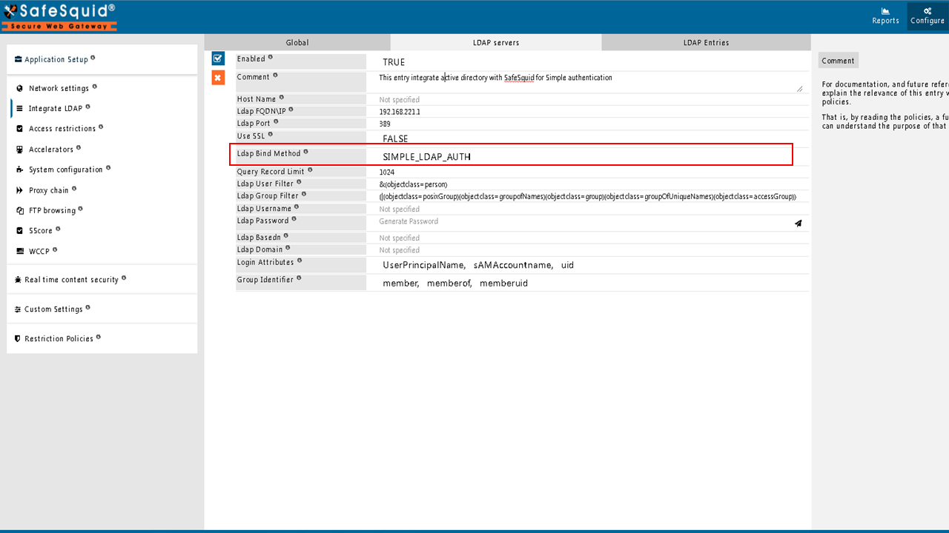This screenshot has width=949, height=533.
Task: Click help info dot beside Use SSL
Action: [x=271, y=134]
